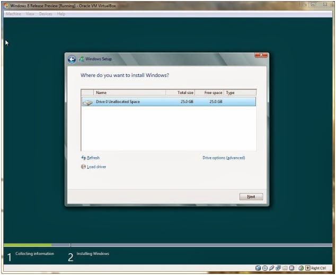Click the VirtualBox title bar app icon
336x275 pixels.
point(6,6)
